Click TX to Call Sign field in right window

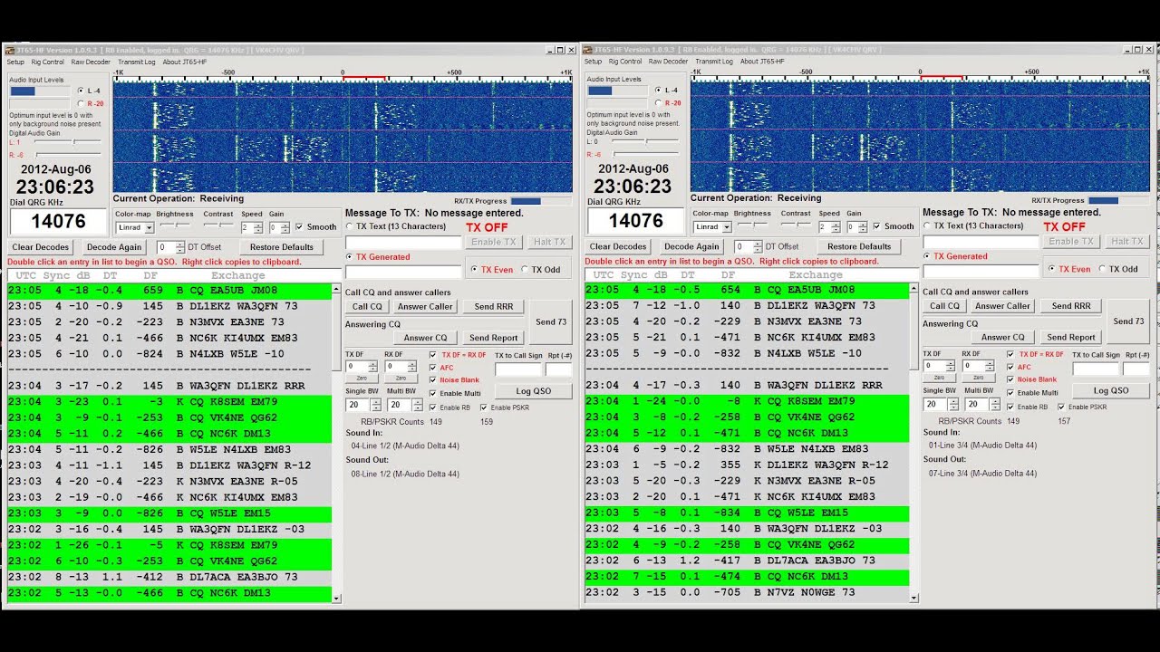pos(1096,369)
